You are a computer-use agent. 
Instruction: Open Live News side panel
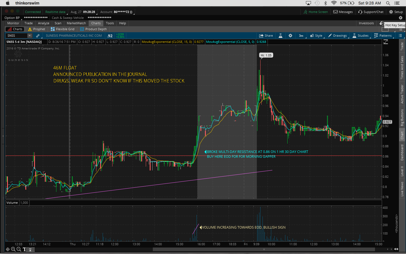(x=402, y=189)
